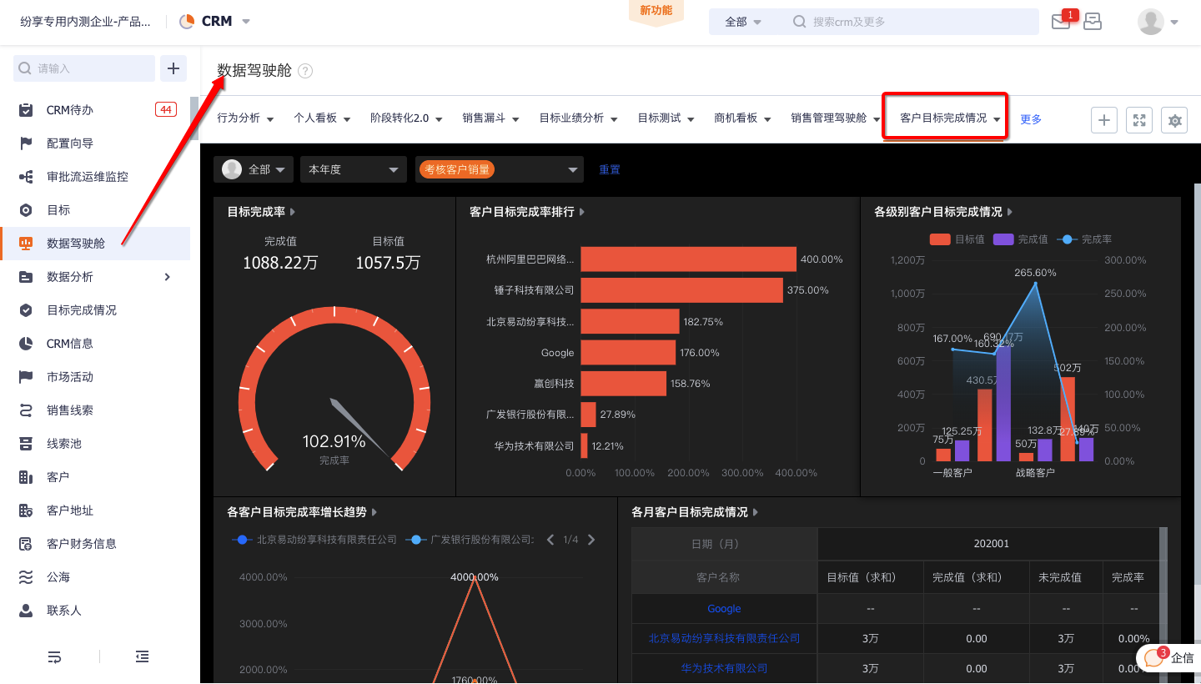Screen dimensions: 1201x684
Task: Open the 考核客户销量 metric dropdown
Action: point(499,169)
